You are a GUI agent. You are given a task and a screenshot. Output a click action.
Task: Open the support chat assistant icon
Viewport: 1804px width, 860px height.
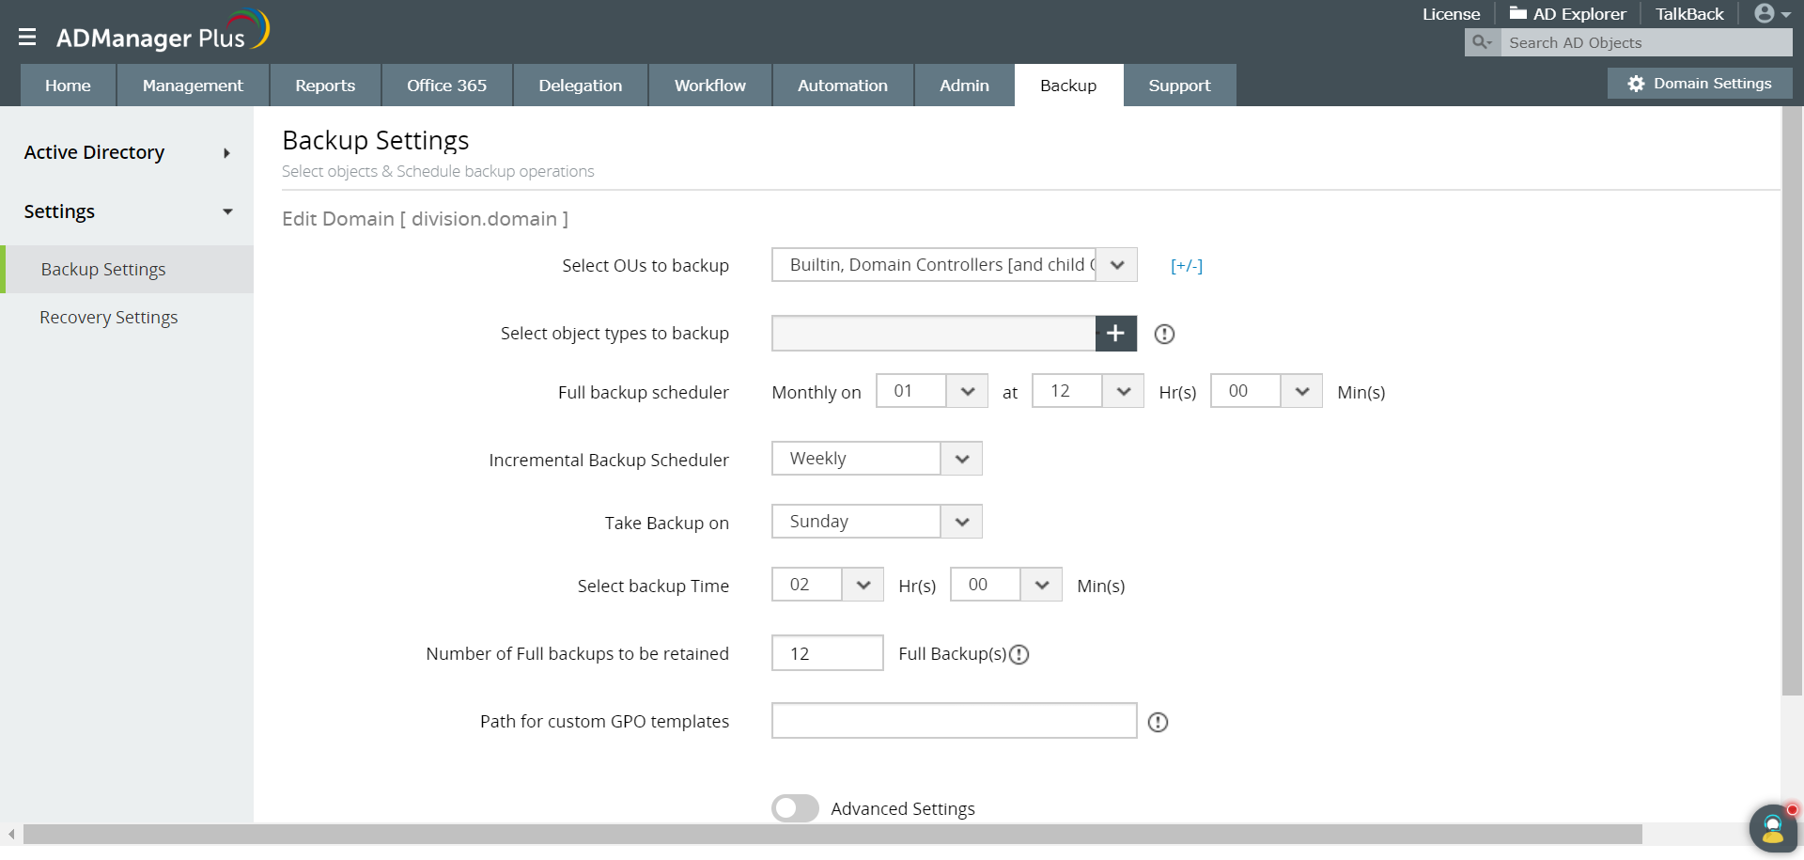[1772, 829]
